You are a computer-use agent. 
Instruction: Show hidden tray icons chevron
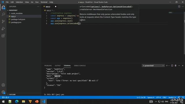point(156,101)
